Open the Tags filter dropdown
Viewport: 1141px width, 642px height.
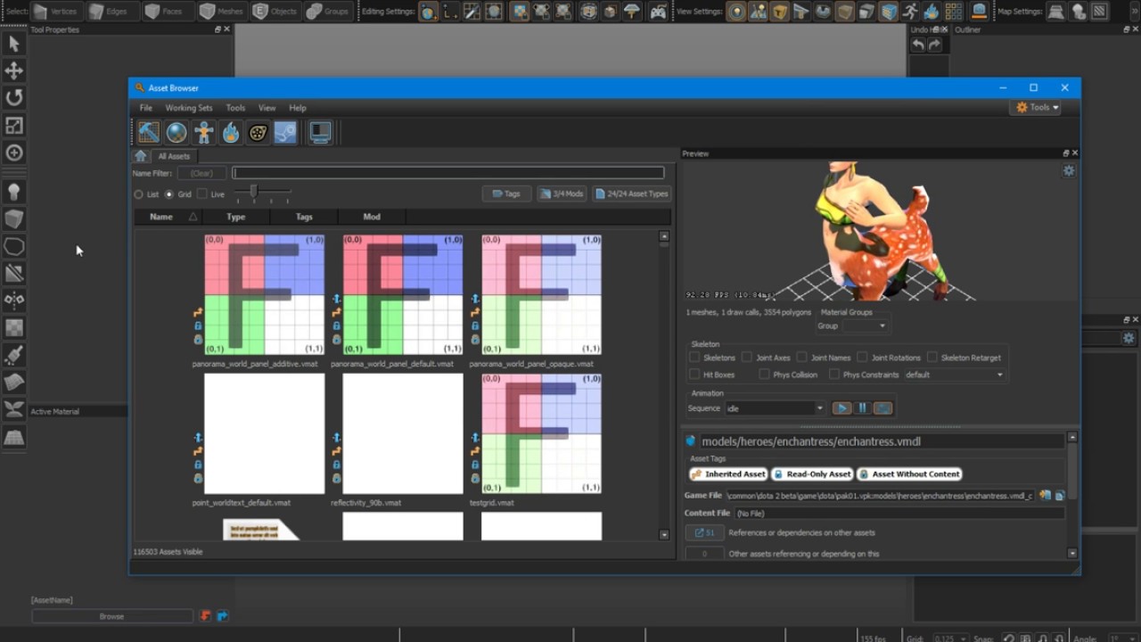pyautogui.click(x=506, y=193)
